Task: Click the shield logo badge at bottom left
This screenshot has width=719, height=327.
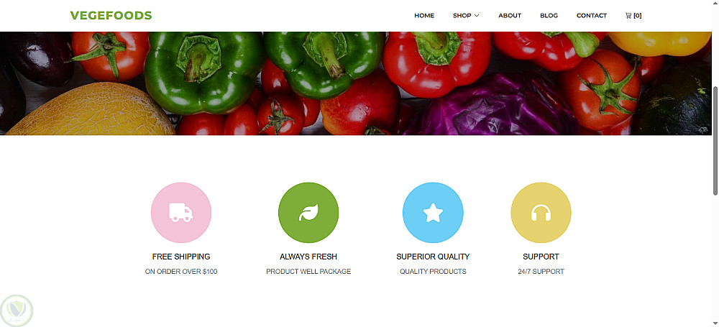Action: tap(17, 310)
